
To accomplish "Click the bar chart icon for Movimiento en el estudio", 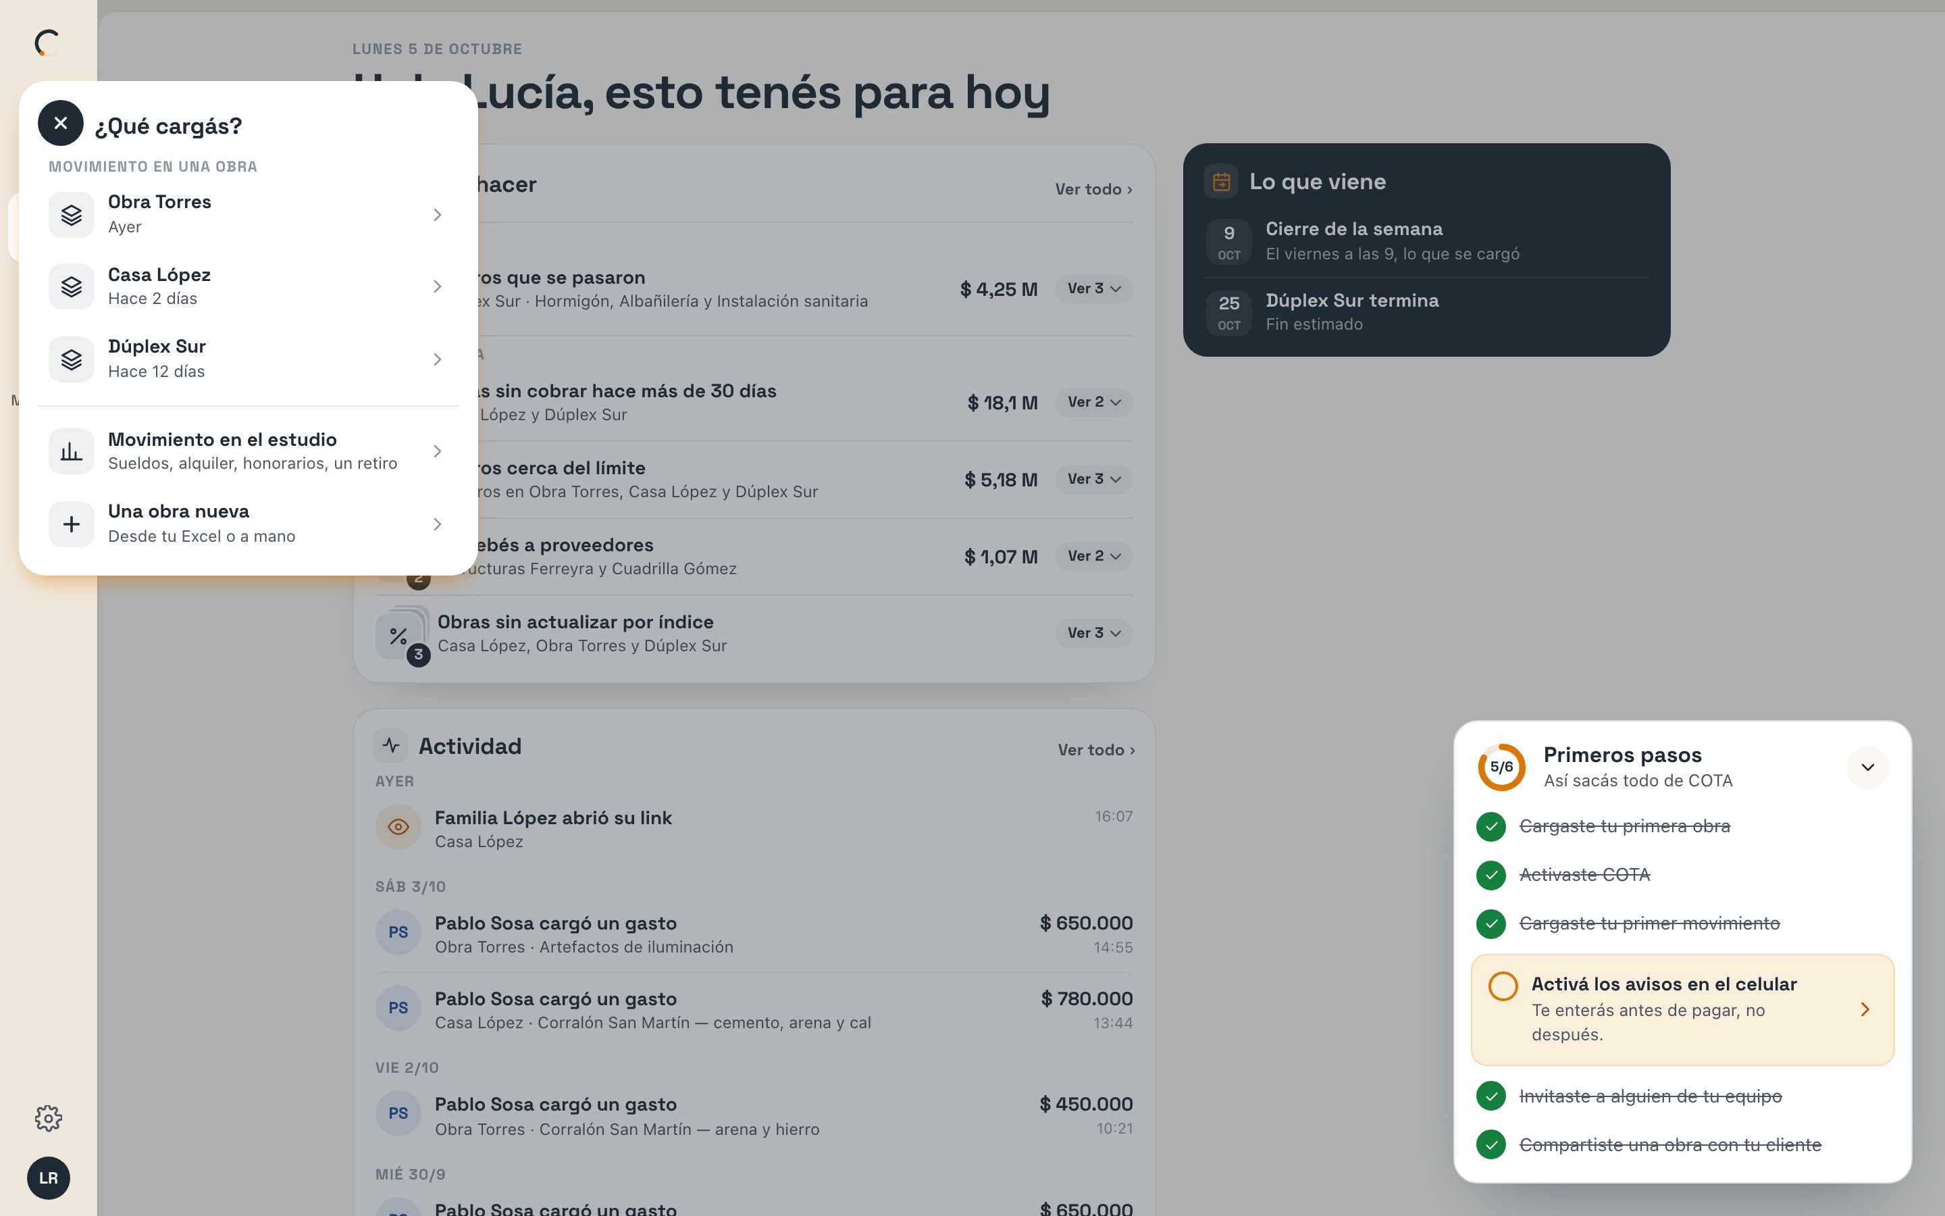I will point(72,451).
